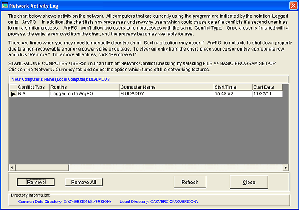Select the 15:49:52 start time cell
This screenshot has height=210, width=299.
click(233, 94)
